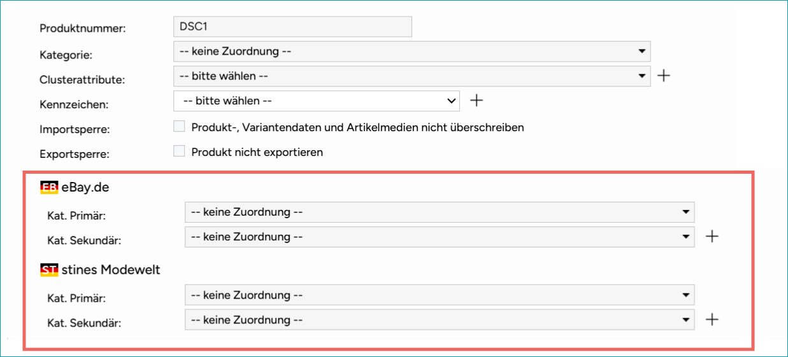The image size is (788, 357).
Task: Open the Kategorie dropdown
Action: 412,52
